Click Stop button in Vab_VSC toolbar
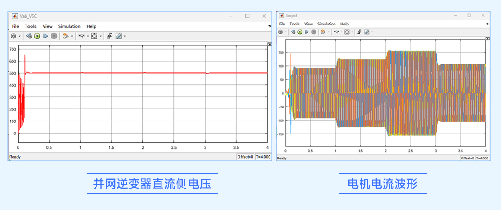The height and width of the screenshot is (210, 501). (x=54, y=36)
